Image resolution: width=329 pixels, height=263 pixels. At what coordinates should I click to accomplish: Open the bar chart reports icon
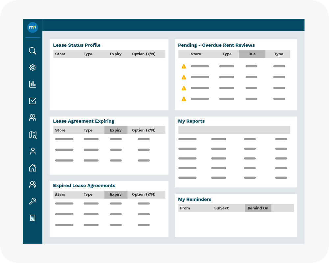(33, 84)
